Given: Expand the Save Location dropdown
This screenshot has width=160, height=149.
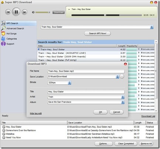Looking at the screenshot, I should (118, 77).
